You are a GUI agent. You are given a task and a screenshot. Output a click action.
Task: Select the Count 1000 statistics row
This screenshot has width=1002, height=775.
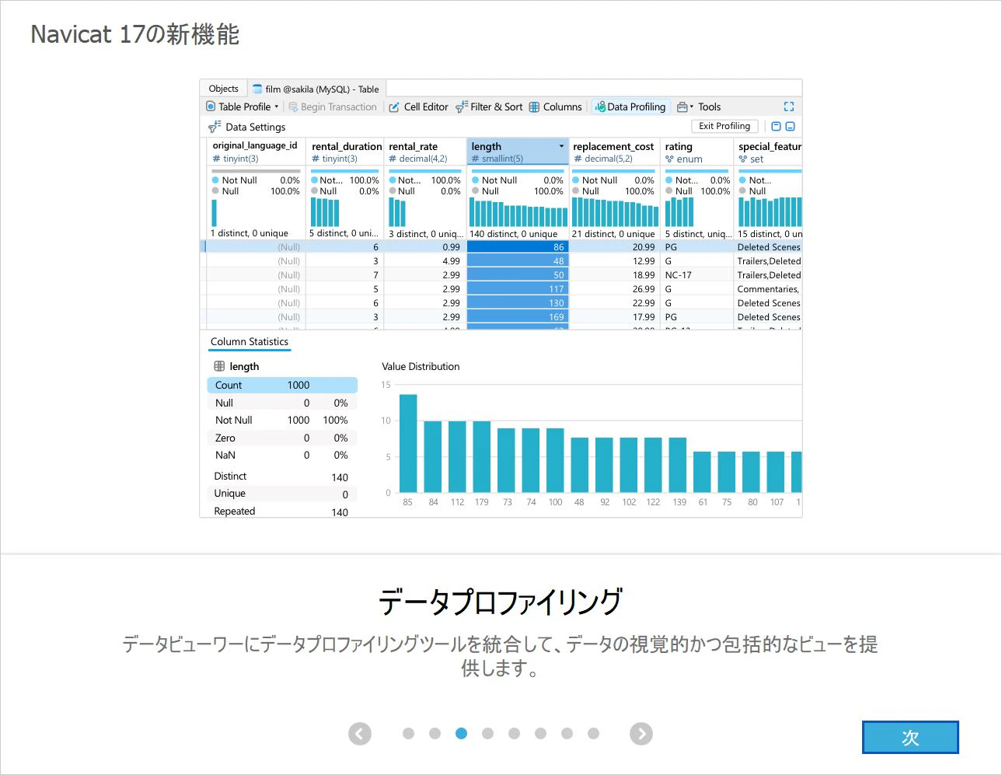pyautogui.click(x=282, y=385)
